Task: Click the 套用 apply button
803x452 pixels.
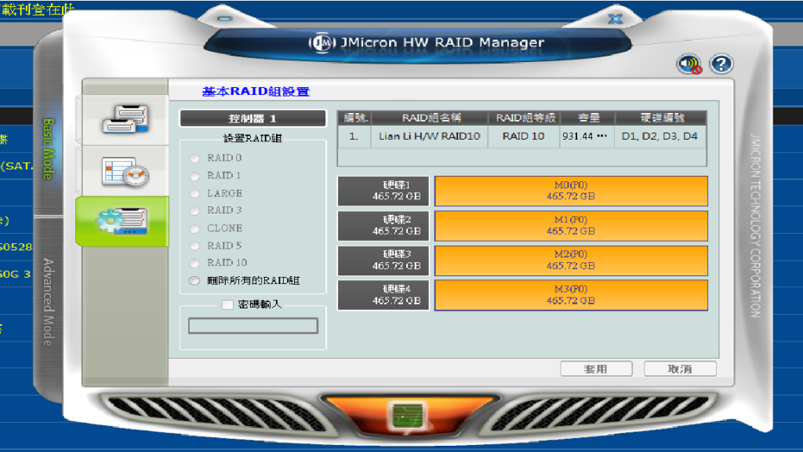Action: tap(596, 369)
